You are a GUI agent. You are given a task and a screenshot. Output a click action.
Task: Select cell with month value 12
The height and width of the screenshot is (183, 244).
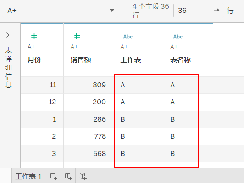(42, 102)
